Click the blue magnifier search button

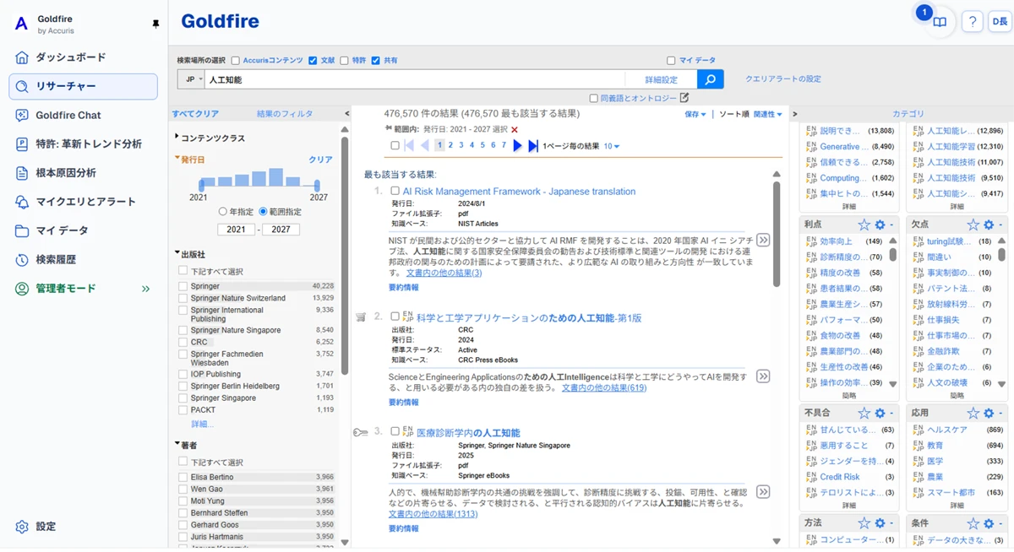711,79
